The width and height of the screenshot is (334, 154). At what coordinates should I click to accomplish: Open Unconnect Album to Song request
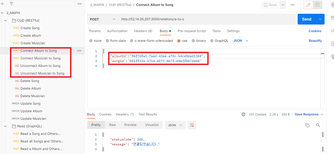click(40, 66)
